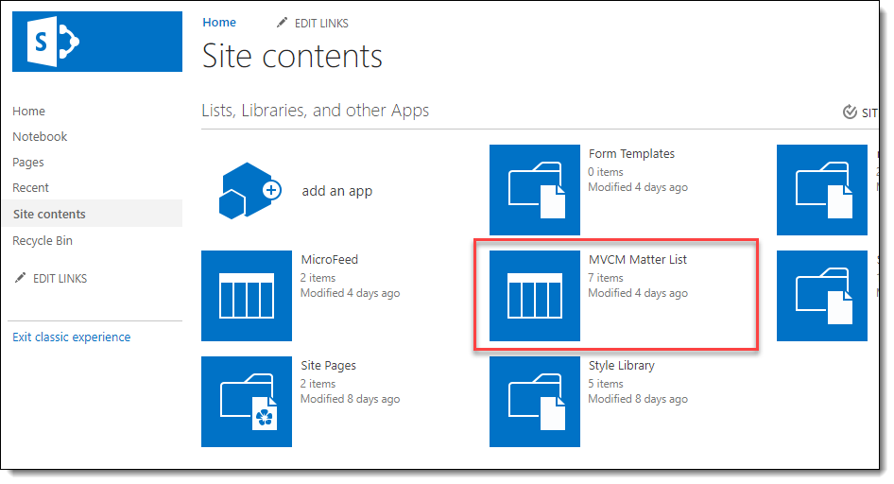Open Recycle Bin in the left navigation
Screen dimensions: 894x484
(43, 240)
